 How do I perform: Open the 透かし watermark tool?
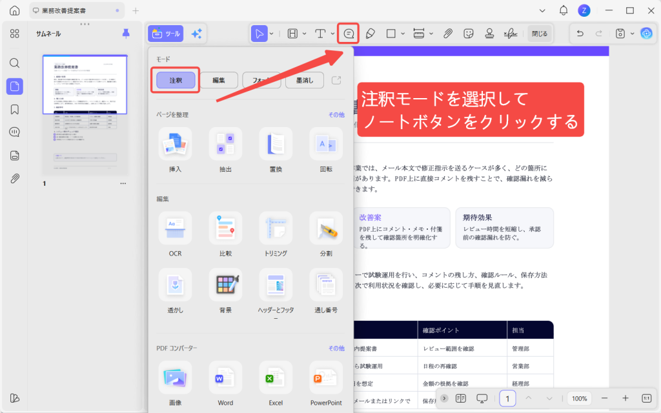tap(175, 291)
